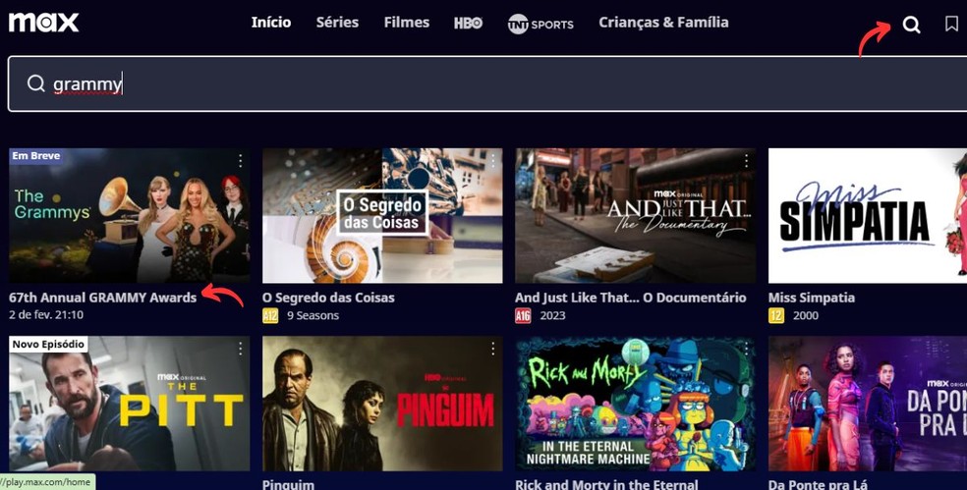Open options menu on The Grammys tile

point(241,161)
